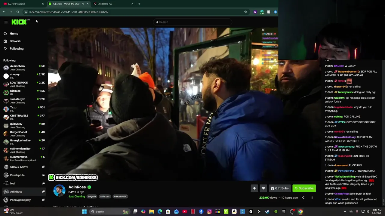385x216 pixels.
Task: Open a new browser tab
Action: pos(139,4)
